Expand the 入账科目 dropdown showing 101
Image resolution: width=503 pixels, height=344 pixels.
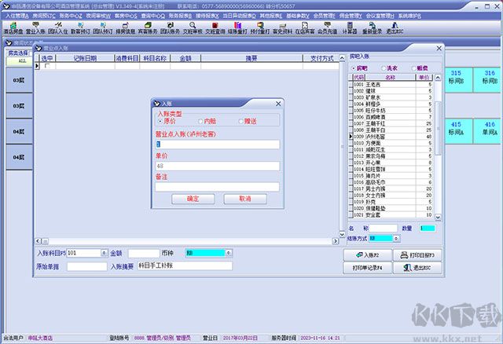coord(105,254)
